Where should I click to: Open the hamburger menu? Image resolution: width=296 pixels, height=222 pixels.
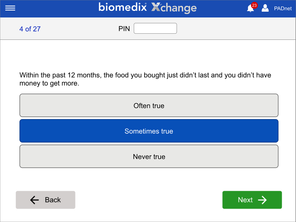click(x=10, y=8)
